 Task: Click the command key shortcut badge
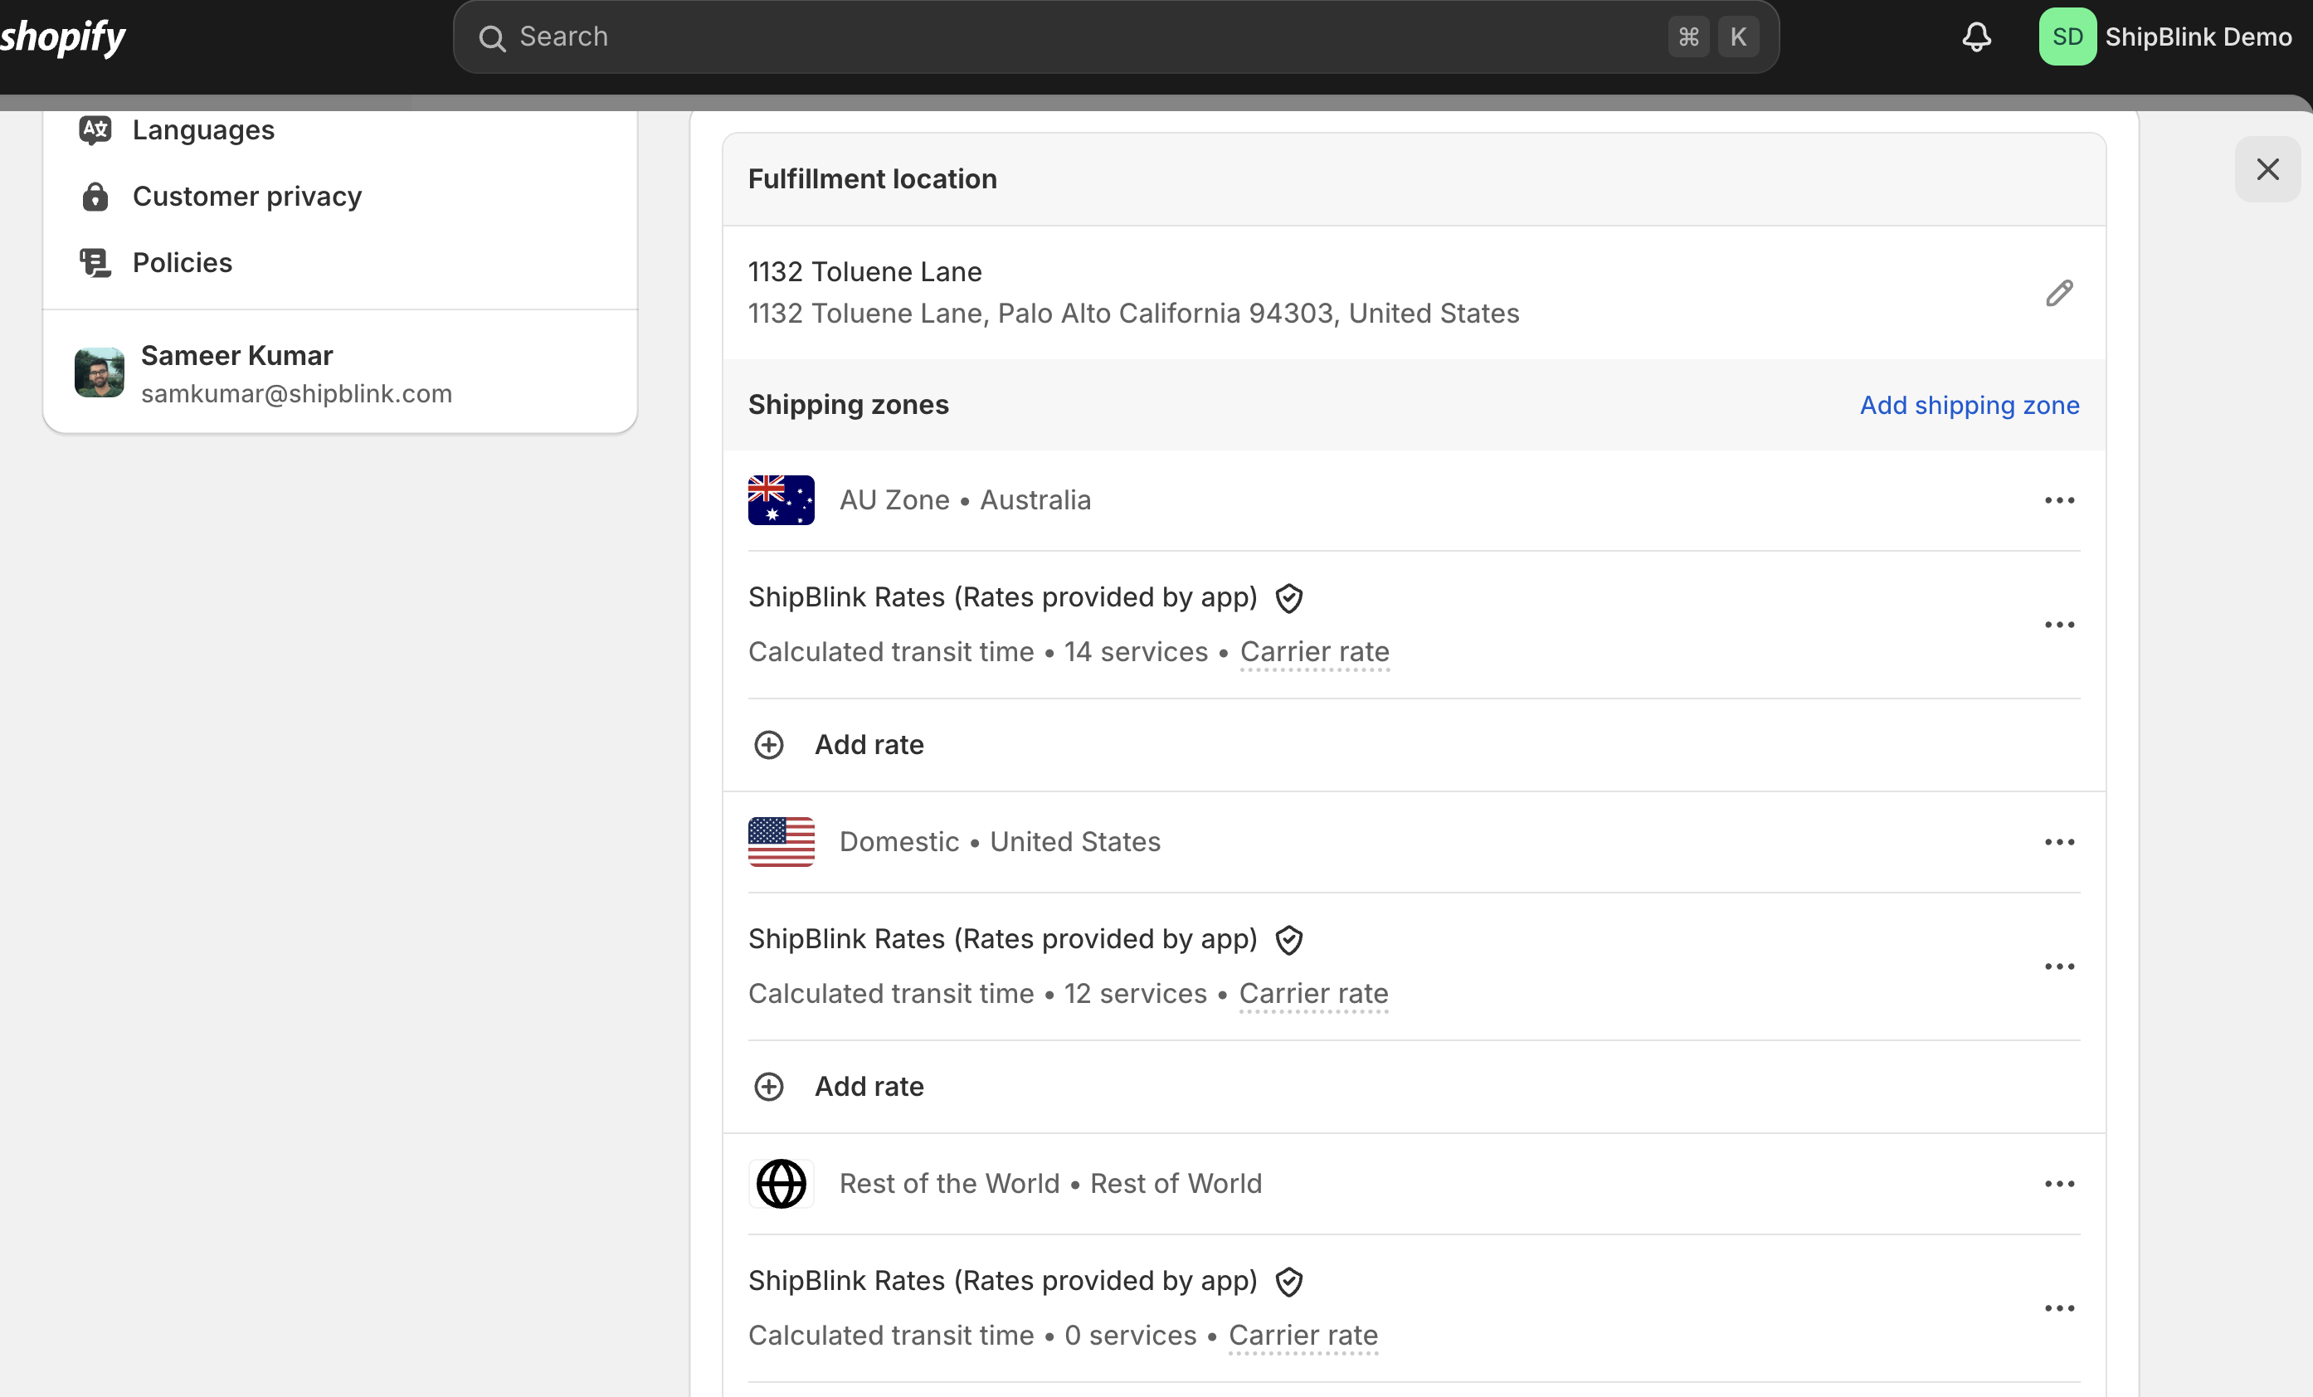1687,37
